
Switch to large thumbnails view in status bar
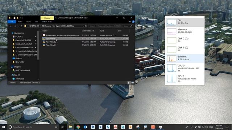coord(132,83)
